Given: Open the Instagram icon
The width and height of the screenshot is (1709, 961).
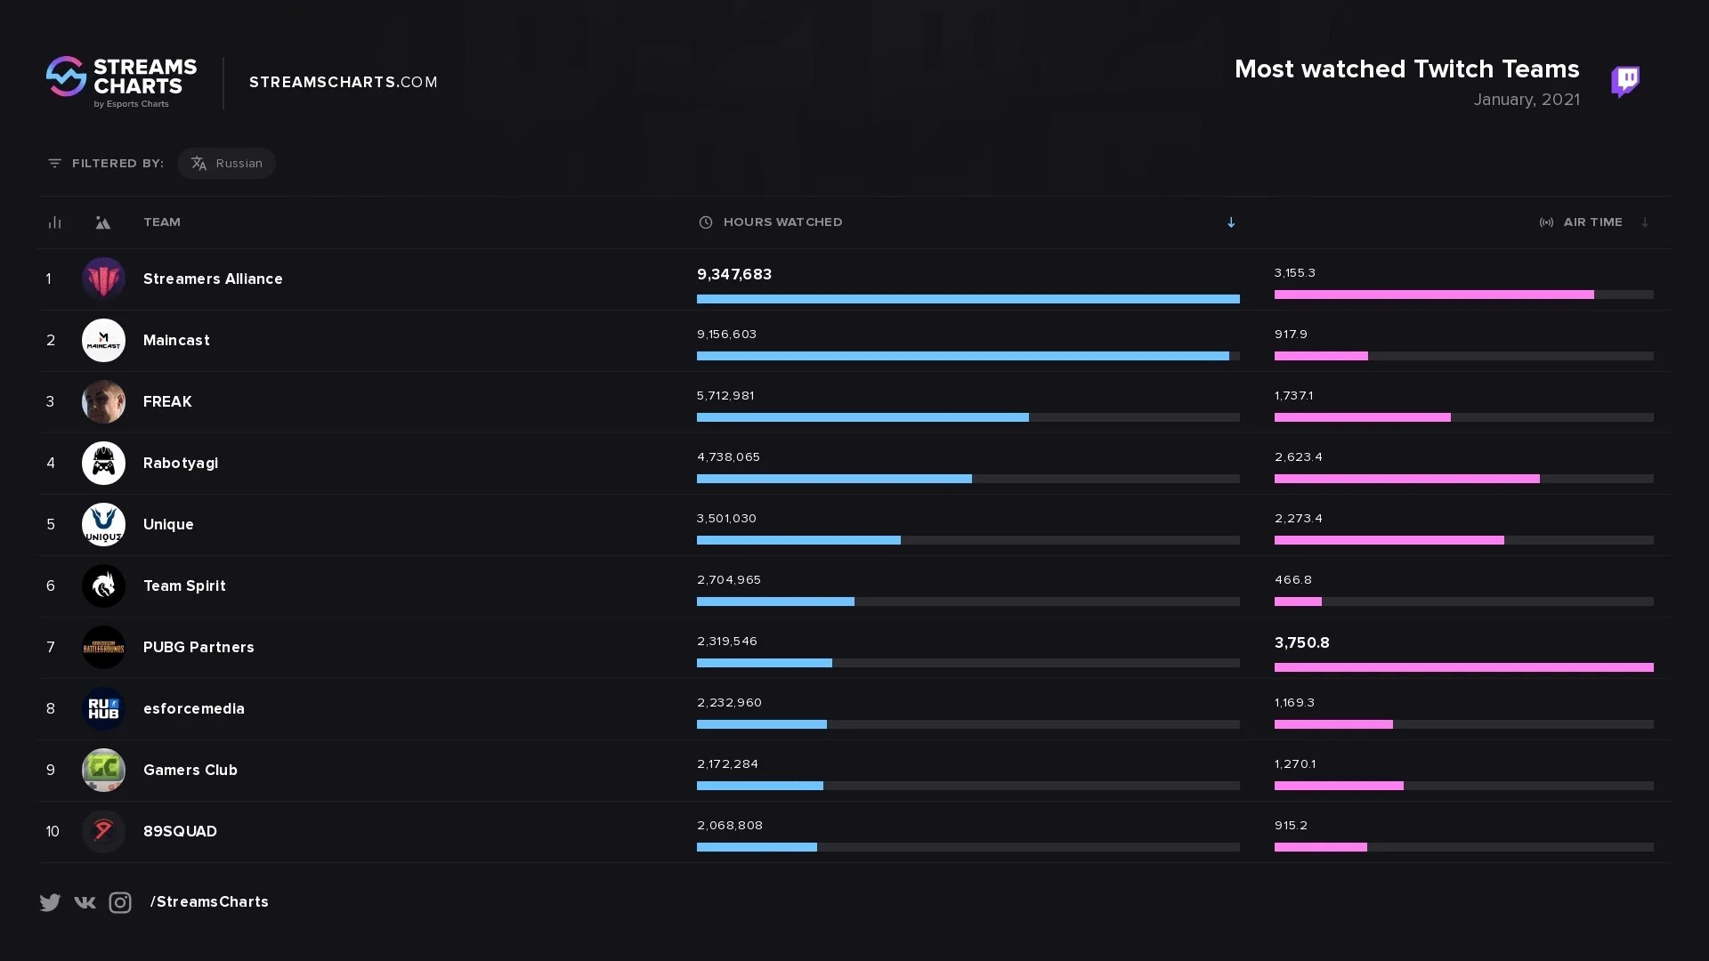Looking at the screenshot, I should pyautogui.click(x=120, y=902).
